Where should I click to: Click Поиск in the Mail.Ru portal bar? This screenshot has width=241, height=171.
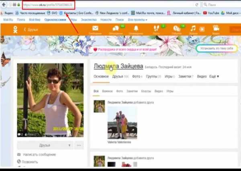(120, 20)
